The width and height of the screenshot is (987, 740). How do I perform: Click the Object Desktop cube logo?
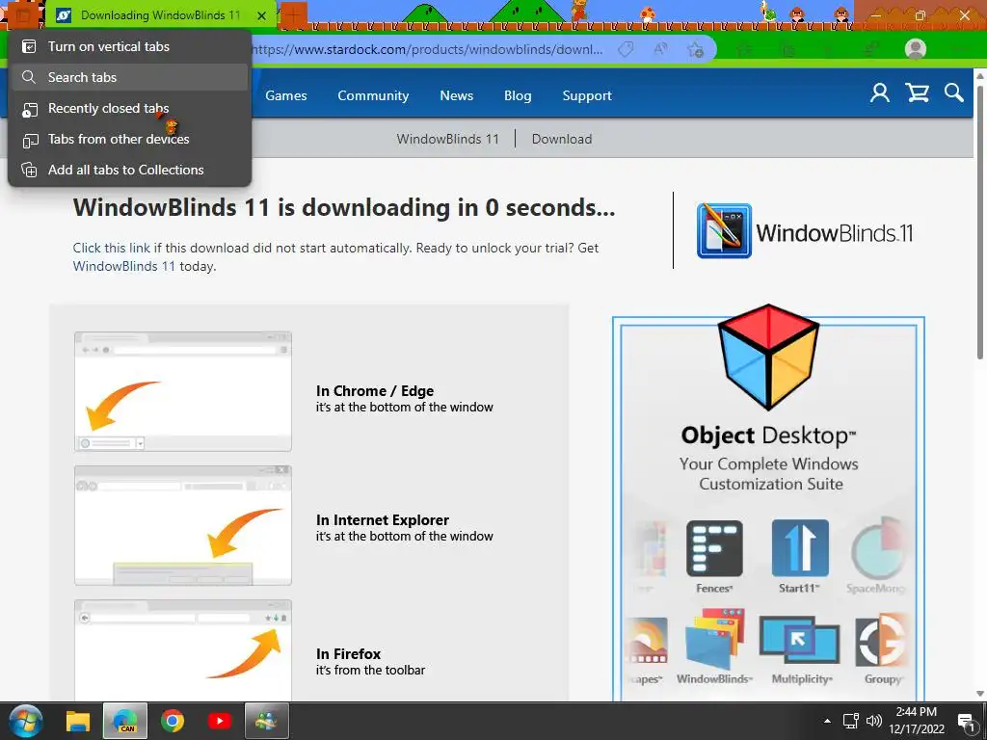point(768,357)
